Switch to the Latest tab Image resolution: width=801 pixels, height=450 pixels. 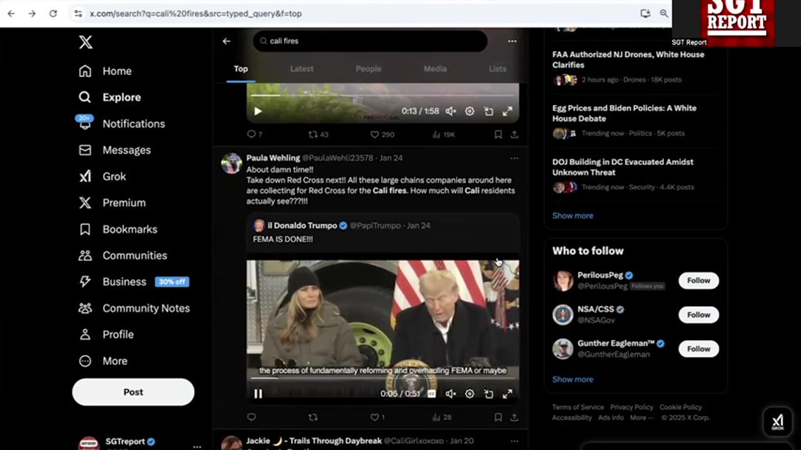302,69
